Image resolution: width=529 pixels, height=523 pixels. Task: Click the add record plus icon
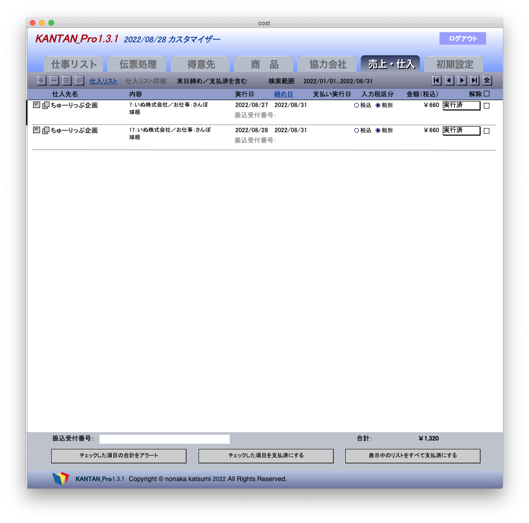41,81
